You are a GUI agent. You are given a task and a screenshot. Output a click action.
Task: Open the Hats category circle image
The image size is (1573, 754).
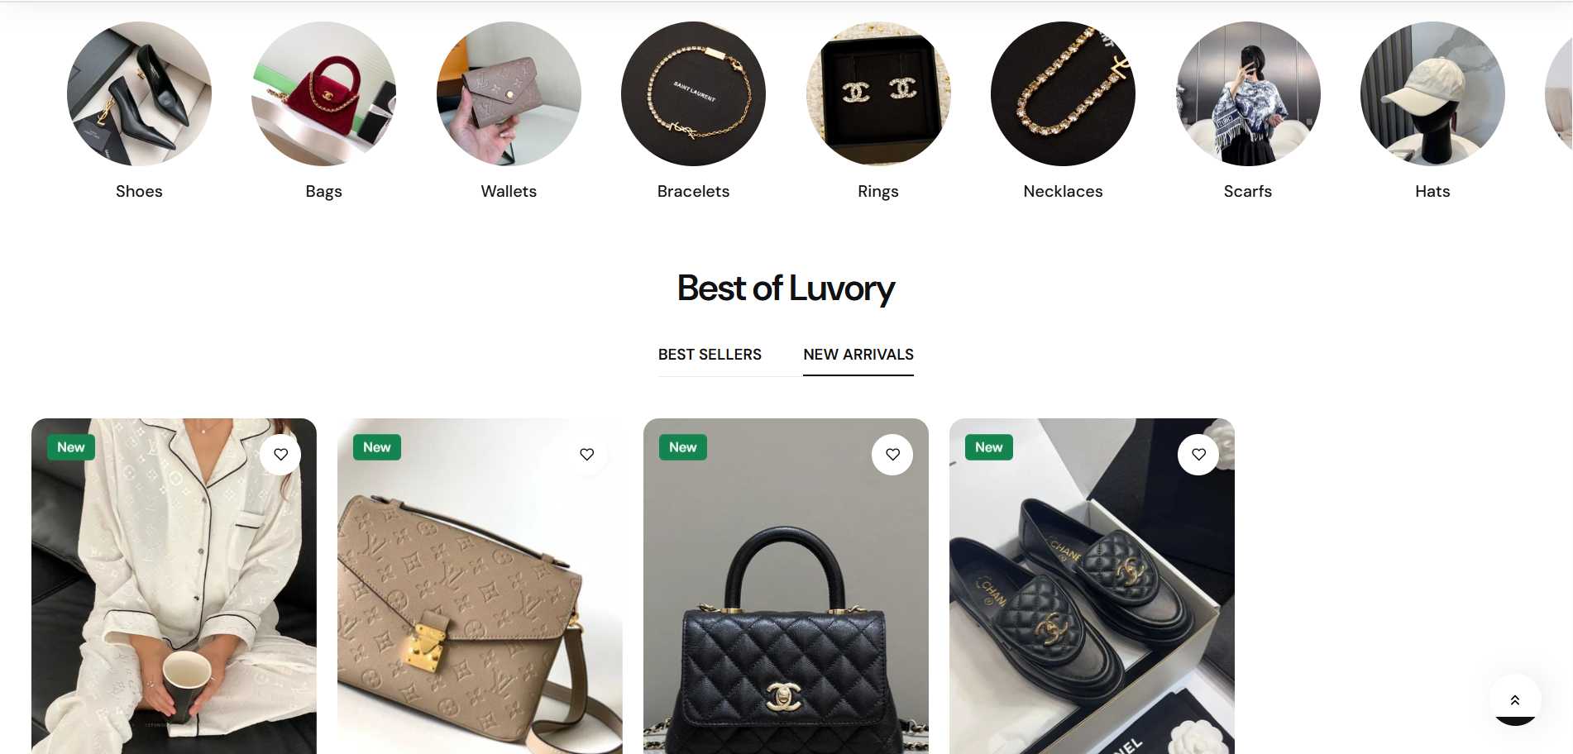pyautogui.click(x=1432, y=93)
